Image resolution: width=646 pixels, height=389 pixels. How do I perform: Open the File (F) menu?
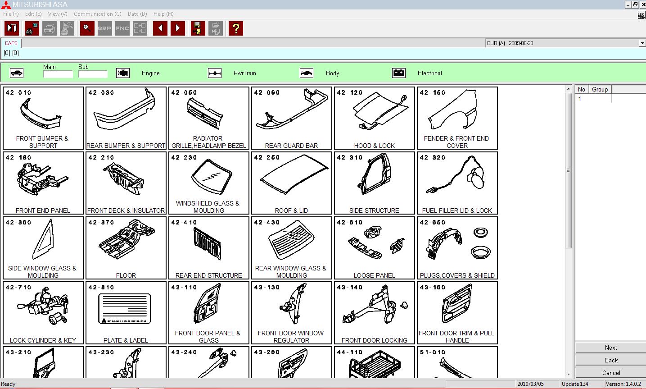coord(11,14)
